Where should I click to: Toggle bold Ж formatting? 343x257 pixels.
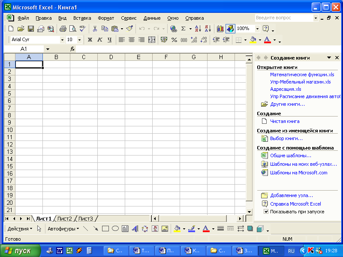pos(90,39)
